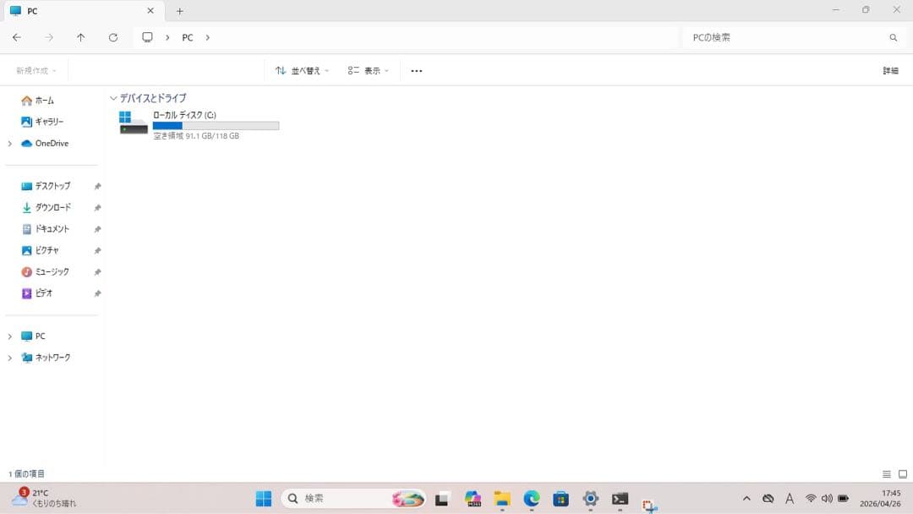Toggle the 詳細 details pane
Screen dimensions: 913x514
click(x=890, y=70)
